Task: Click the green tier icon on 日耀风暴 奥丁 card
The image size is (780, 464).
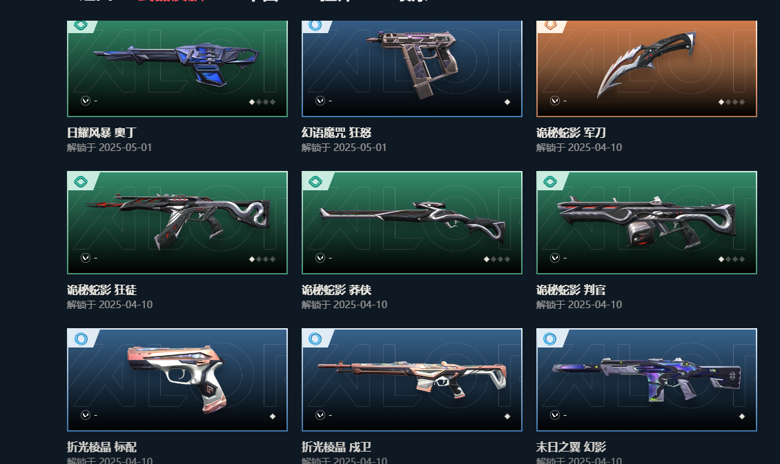Action: (x=81, y=26)
